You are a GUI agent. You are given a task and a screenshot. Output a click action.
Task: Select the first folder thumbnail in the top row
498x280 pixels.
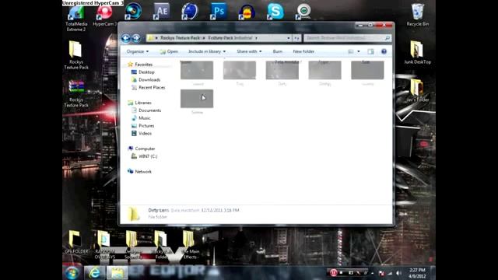tap(197, 70)
